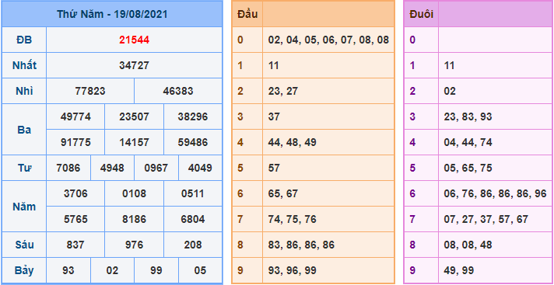Select Đầu values '74, 75, 76'
Viewport: 554px width, 285px height.
click(x=293, y=219)
